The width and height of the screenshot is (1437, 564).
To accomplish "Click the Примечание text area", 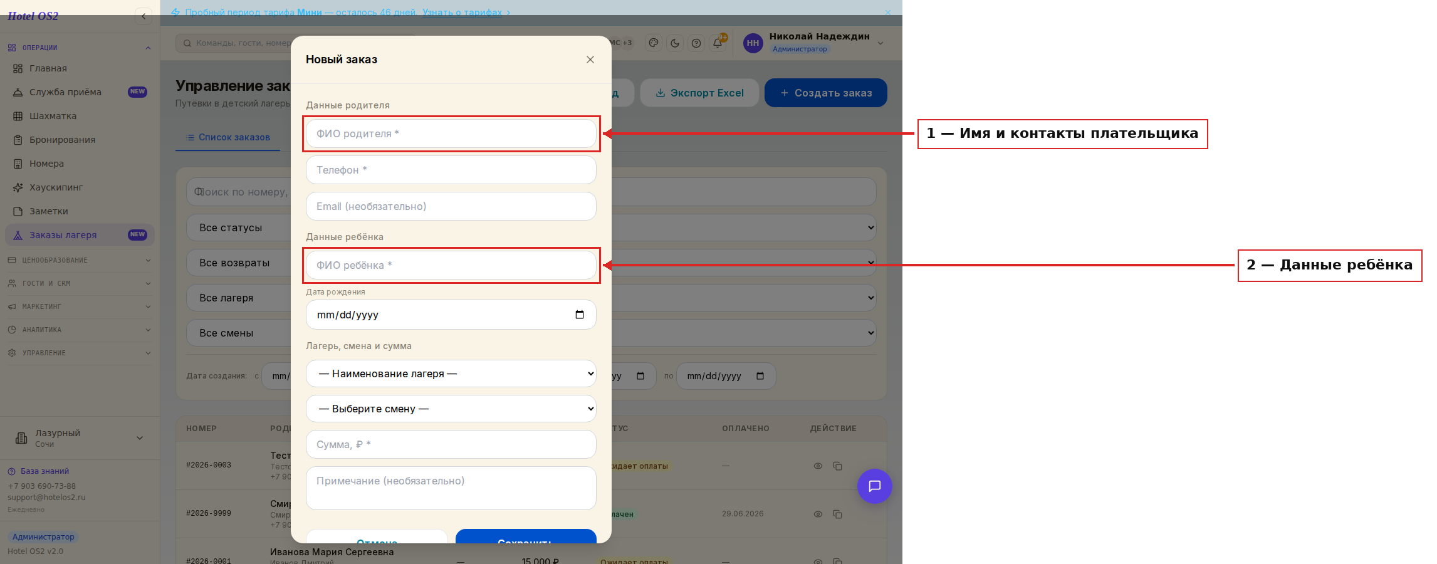I will pyautogui.click(x=451, y=488).
